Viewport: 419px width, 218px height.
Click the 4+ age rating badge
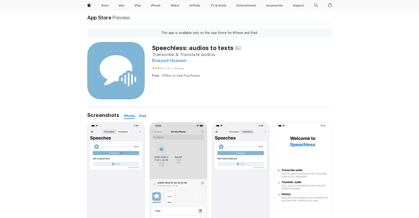tap(238, 48)
